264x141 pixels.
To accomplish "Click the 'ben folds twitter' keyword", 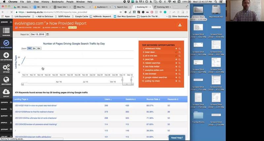I will (x=152, y=67).
